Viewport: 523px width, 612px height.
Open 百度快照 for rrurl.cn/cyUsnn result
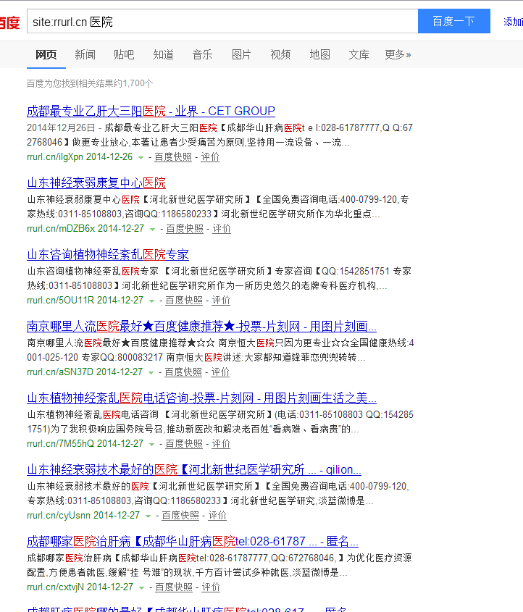click(180, 516)
